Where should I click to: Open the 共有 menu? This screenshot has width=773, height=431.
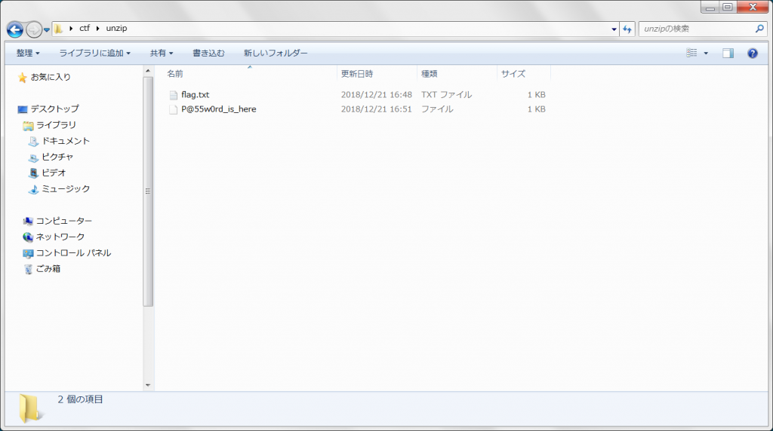[x=161, y=53]
